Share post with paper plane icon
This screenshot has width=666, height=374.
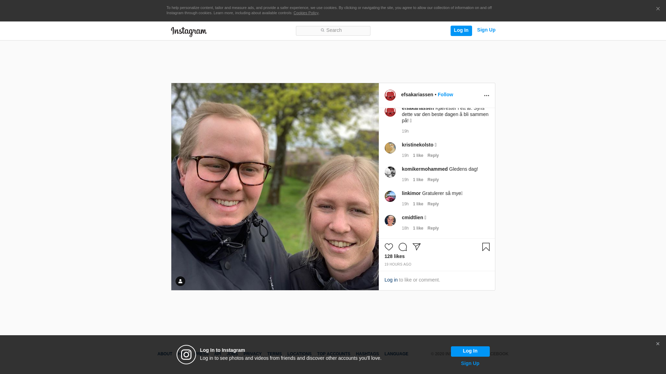[417, 247]
